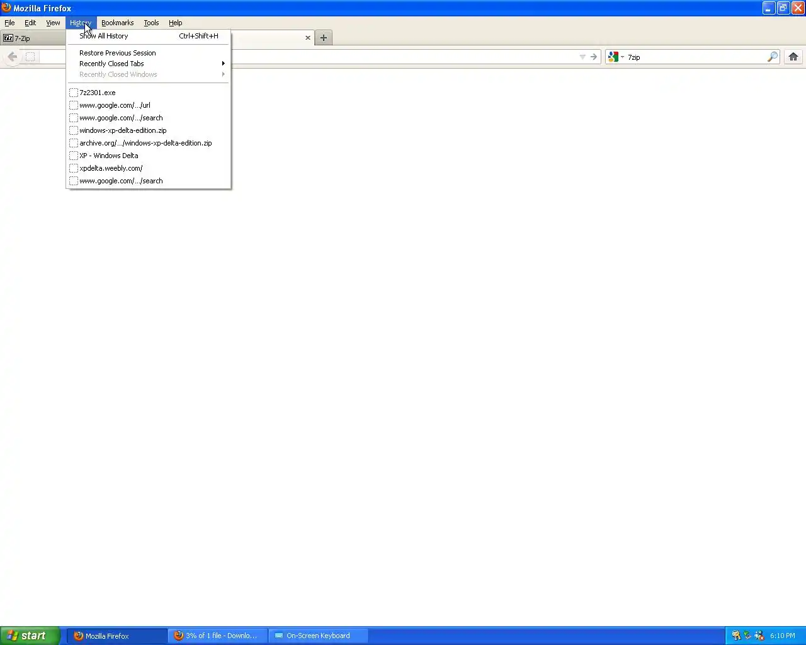Open history entry archive.org windows-xp-delta-edition.zip
Screen dimensions: 806x645
click(149, 143)
